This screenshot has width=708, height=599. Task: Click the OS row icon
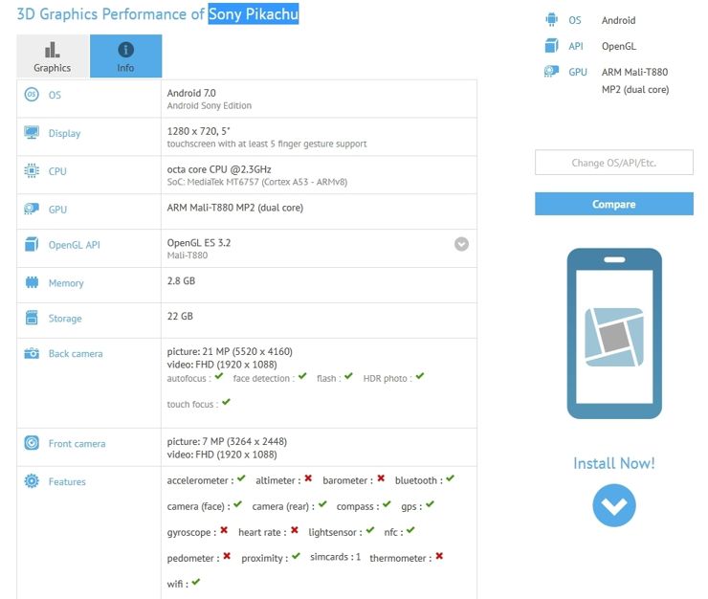pyautogui.click(x=32, y=95)
